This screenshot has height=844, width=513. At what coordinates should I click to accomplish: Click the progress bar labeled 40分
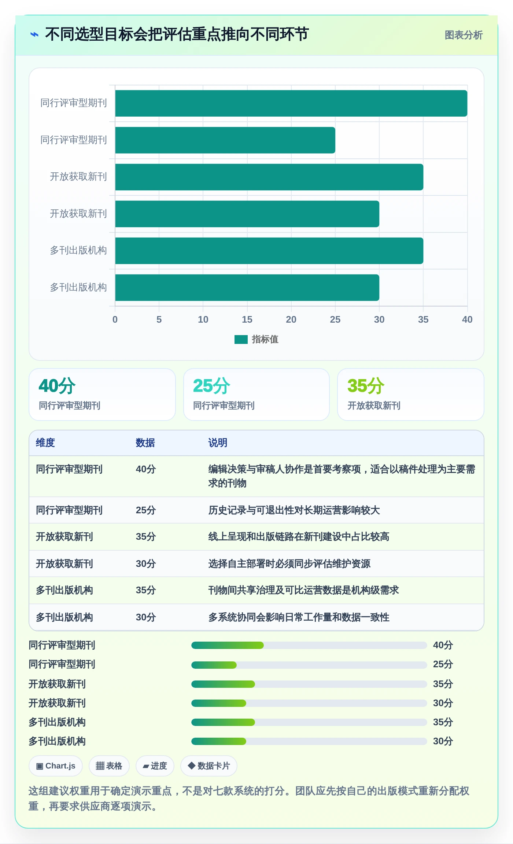click(309, 645)
